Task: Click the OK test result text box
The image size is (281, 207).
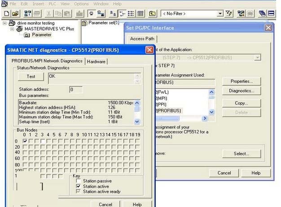Action: coord(91,78)
